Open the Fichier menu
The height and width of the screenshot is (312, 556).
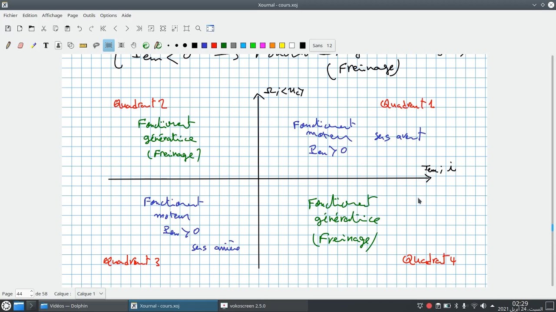pos(10,15)
